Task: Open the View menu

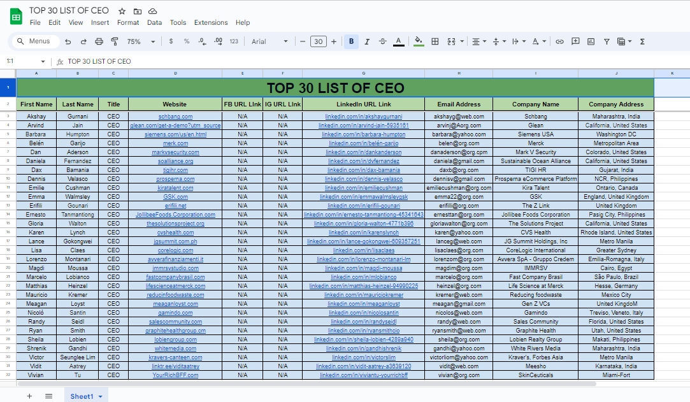Action: click(76, 22)
